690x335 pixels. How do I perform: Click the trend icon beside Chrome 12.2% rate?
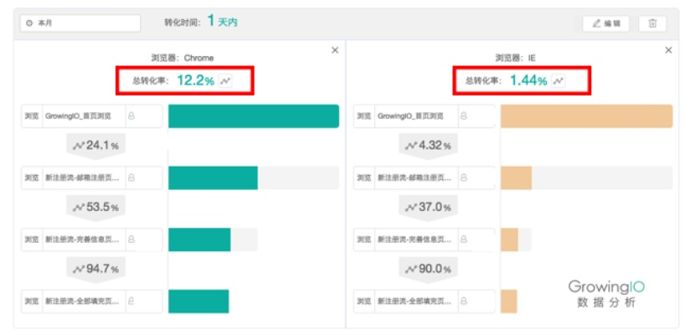225,81
